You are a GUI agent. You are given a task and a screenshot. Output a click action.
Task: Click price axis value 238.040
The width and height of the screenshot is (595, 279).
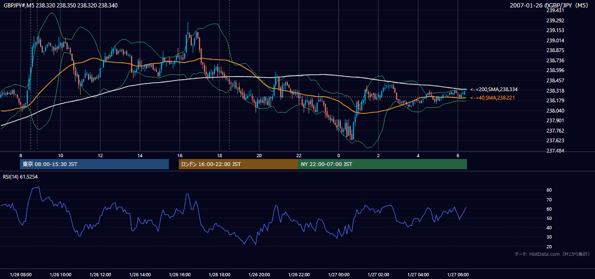tap(555, 111)
